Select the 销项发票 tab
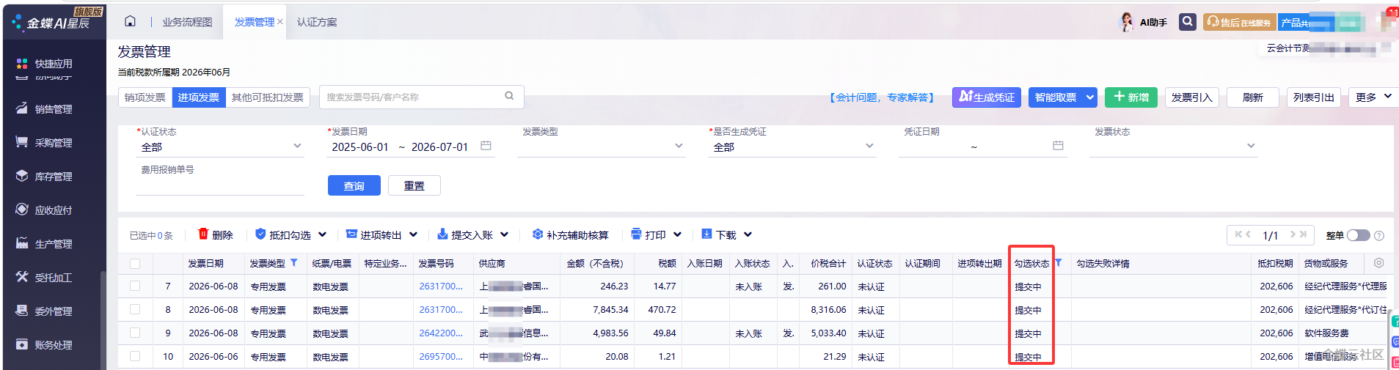The image size is (1399, 370). [x=145, y=97]
